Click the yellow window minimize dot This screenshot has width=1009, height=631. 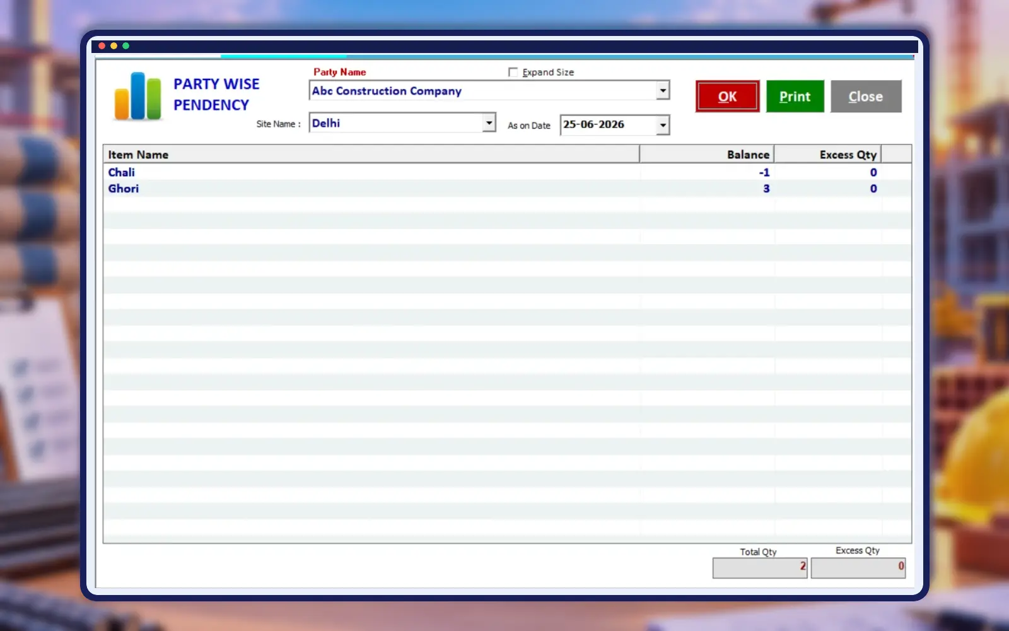114,46
